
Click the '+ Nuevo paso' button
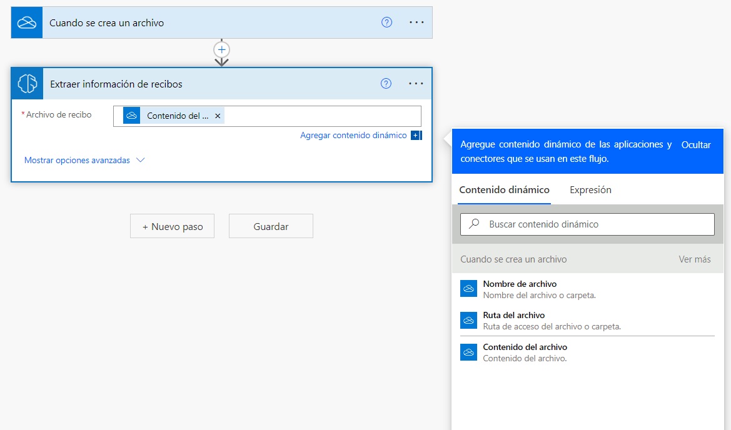pyautogui.click(x=172, y=226)
